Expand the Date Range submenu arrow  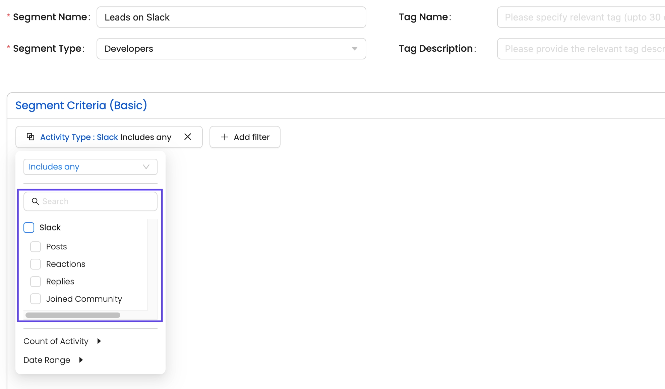[x=81, y=360]
